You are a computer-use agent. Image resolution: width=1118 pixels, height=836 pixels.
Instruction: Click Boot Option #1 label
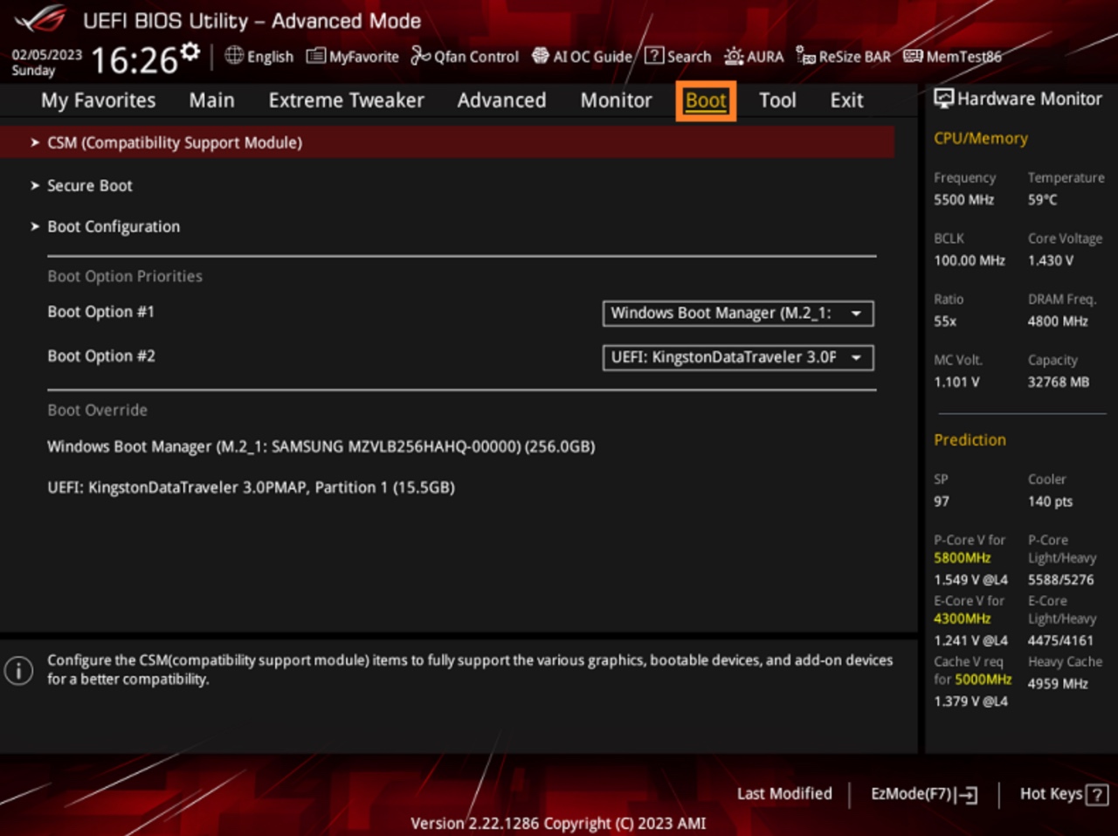click(100, 312)
